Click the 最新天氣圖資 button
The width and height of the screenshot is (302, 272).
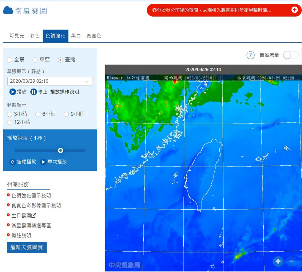[x=27, y=247]
